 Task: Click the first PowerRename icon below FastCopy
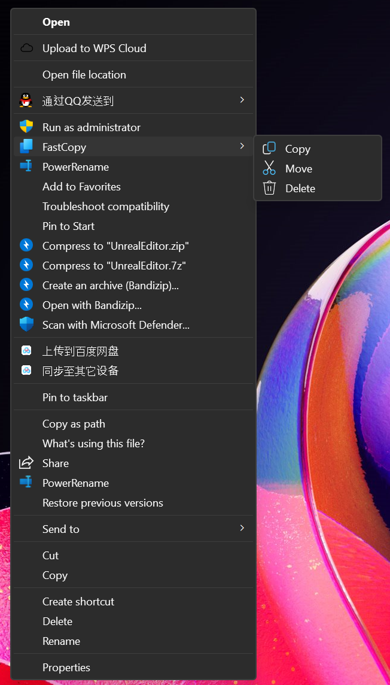tap(26, 166)
